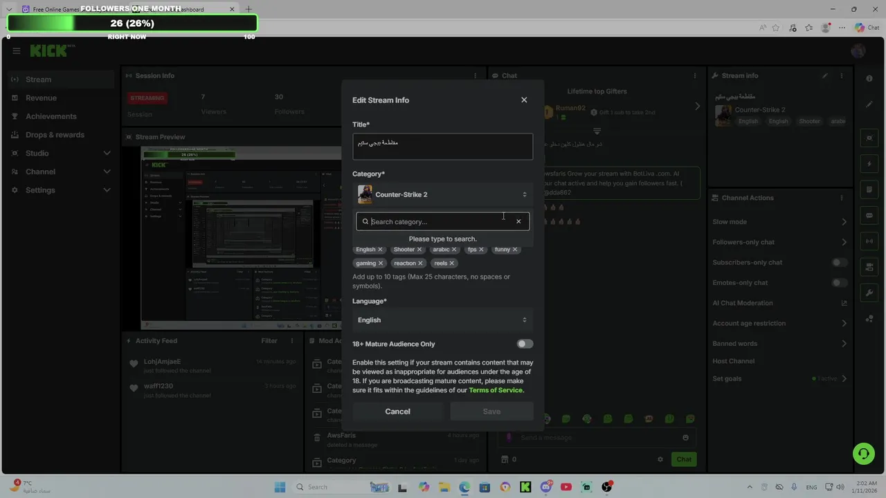The width and height of the screenshot is (886, 498).
Task: Open the profile avatar menu
Action: pyautogui.click(x=858, y=50)
